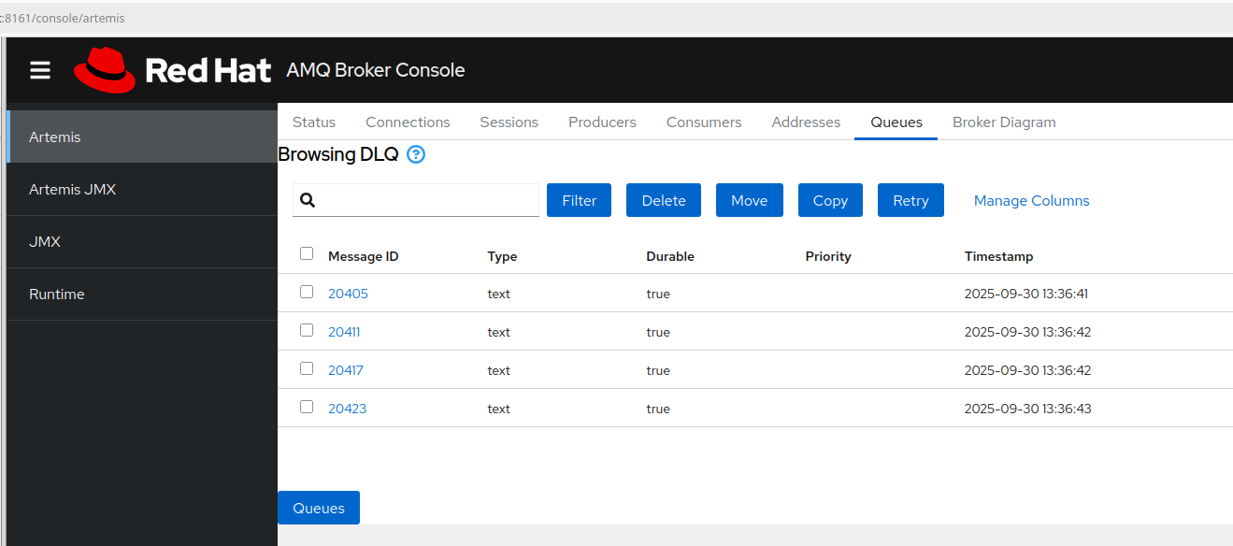
Task: Click the browser address bar URL
Action: pos(63,18)
